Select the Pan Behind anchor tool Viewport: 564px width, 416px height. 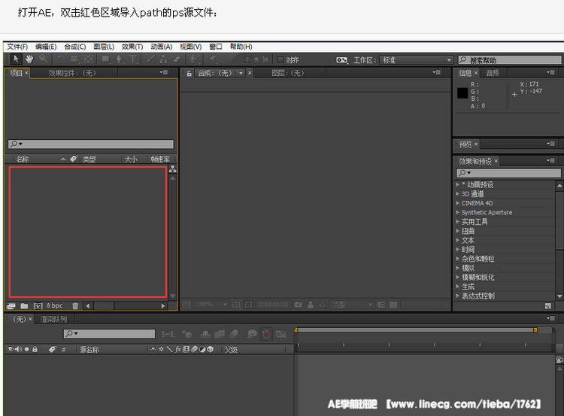[x=88, y=59]
